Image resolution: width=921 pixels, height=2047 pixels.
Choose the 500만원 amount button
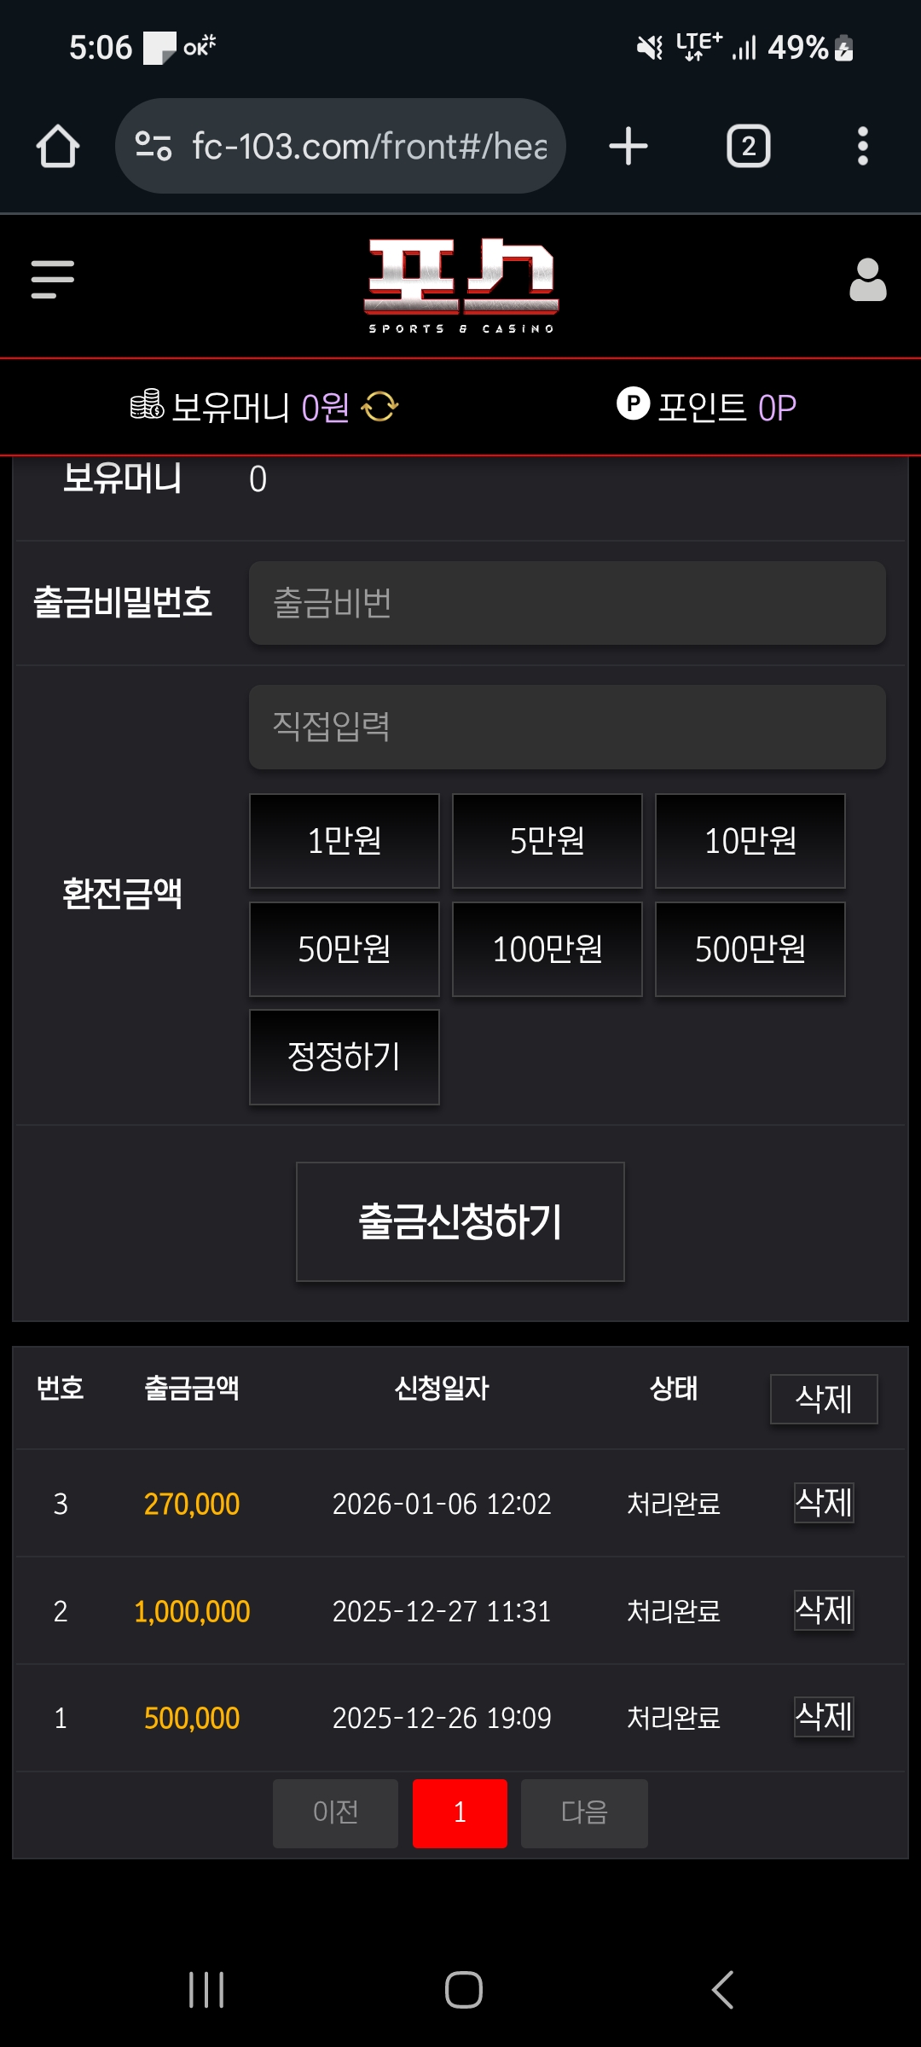click(750, 949)
